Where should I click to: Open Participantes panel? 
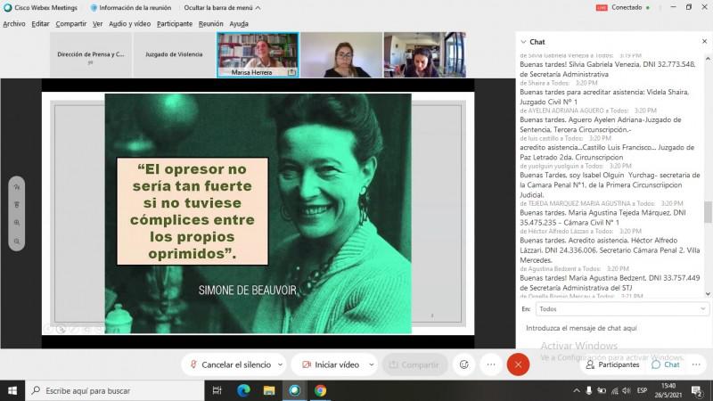pyautogui.click(x=611, y=364)
